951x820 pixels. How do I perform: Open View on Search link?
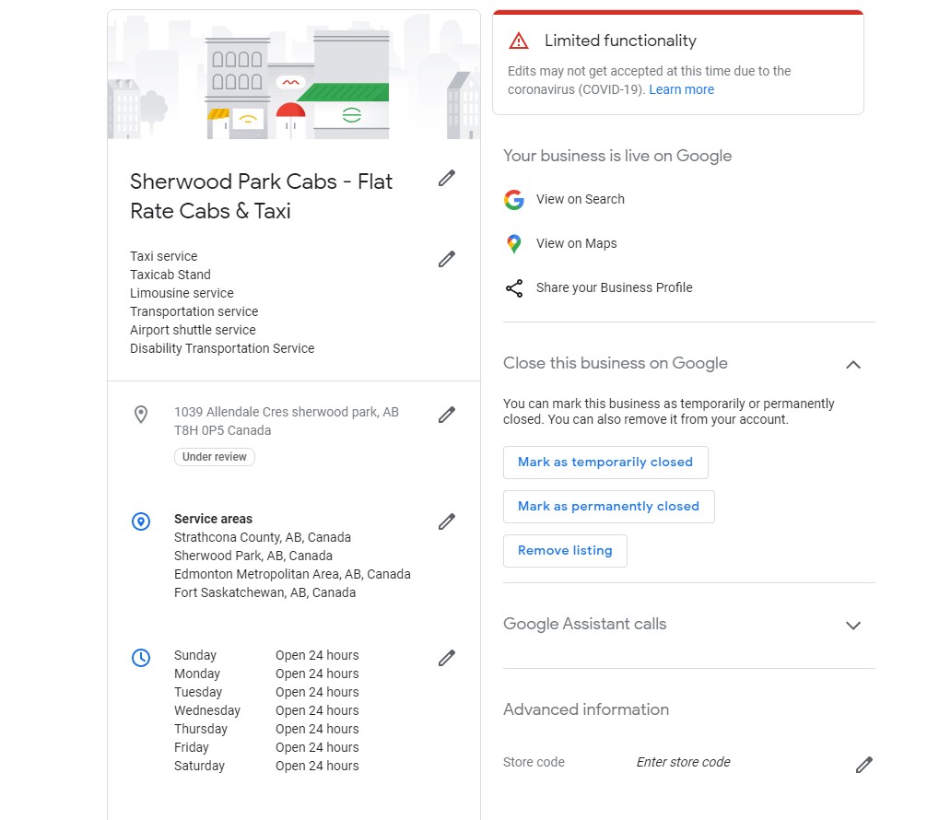pos(581,199)
